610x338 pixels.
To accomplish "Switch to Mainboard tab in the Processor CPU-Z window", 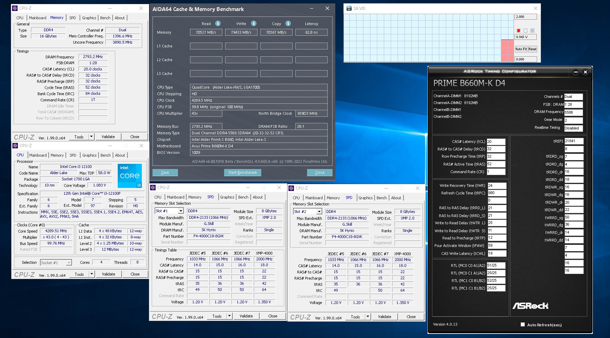I will (x=38, y=155).
